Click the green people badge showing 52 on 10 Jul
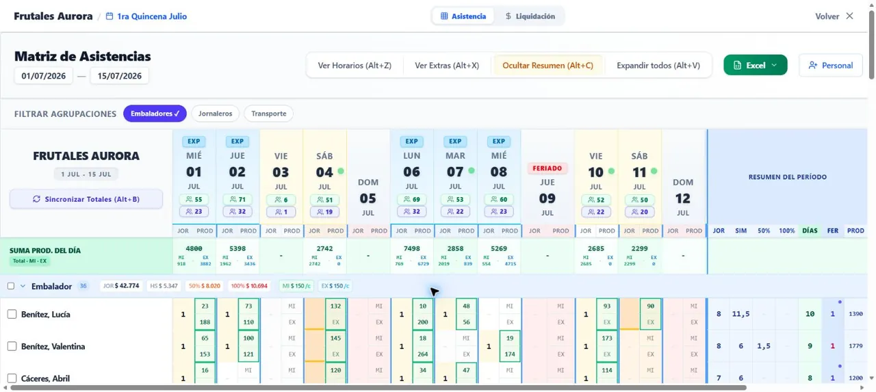This screenshot has height=392, width=876. coord(596,200)
